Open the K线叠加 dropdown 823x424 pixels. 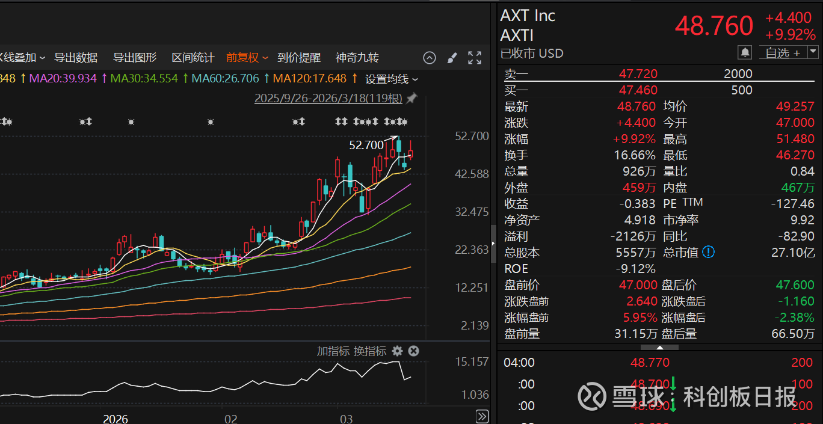click(x=23, y=58)
